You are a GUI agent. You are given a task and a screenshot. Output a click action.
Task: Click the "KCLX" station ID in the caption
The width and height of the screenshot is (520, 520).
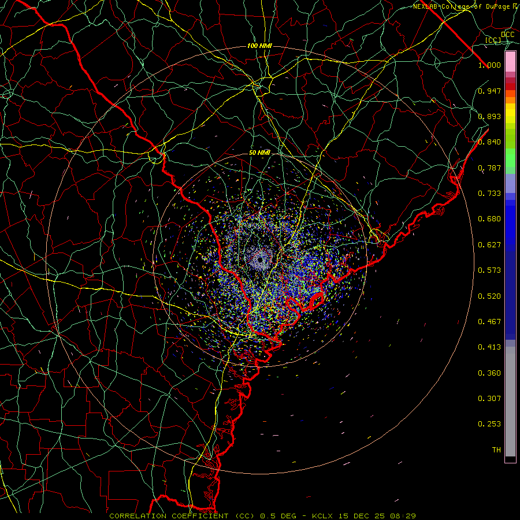322,516
